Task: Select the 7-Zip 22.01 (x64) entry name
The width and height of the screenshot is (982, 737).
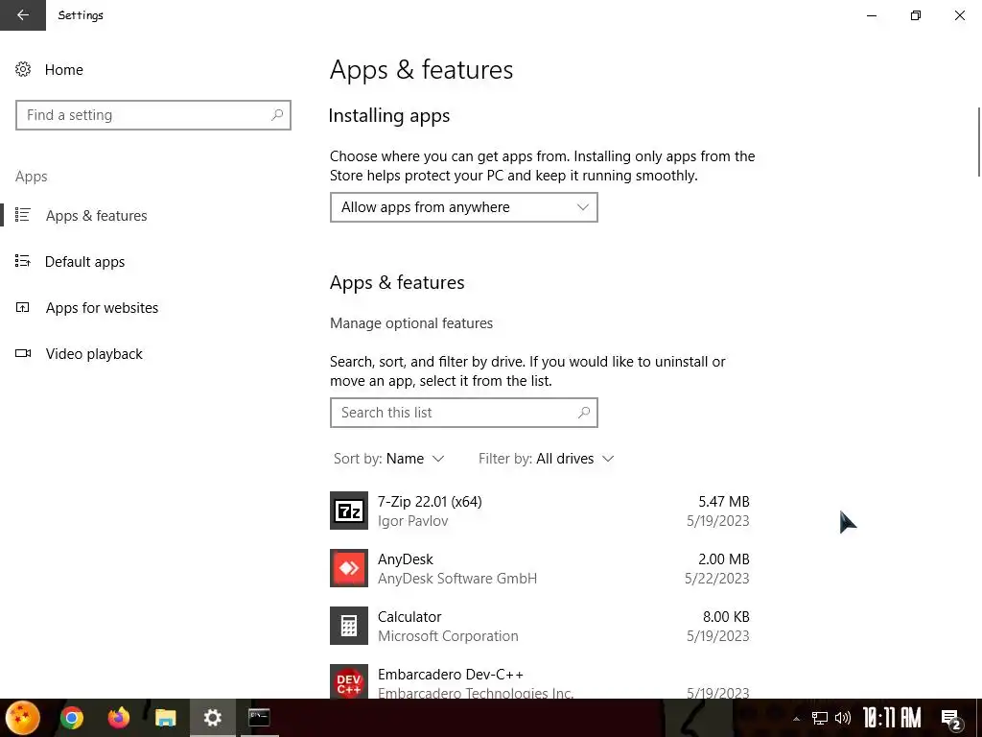Action: [x=430, y=502]
